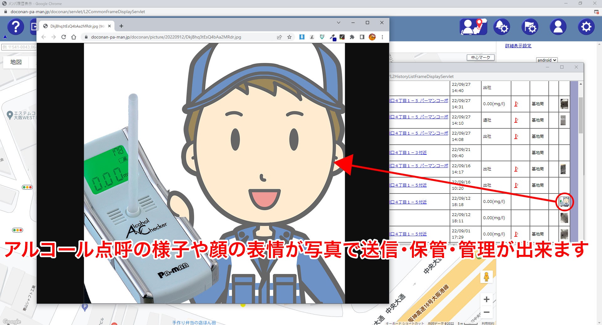
Task: Open address link in 22/09/01 17:29 row
Action: pos(408,234)
